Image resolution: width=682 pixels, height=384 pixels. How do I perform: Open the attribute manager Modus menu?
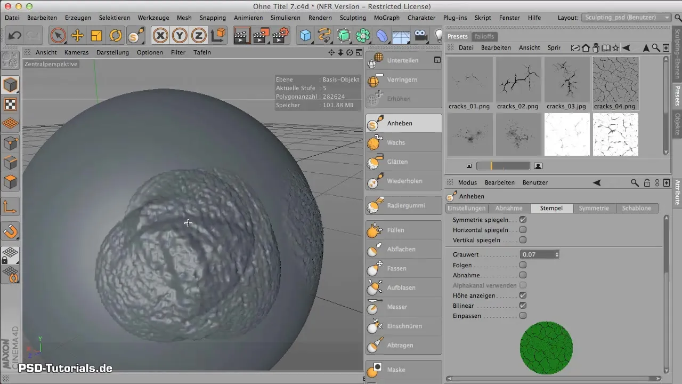pos(467,182)
